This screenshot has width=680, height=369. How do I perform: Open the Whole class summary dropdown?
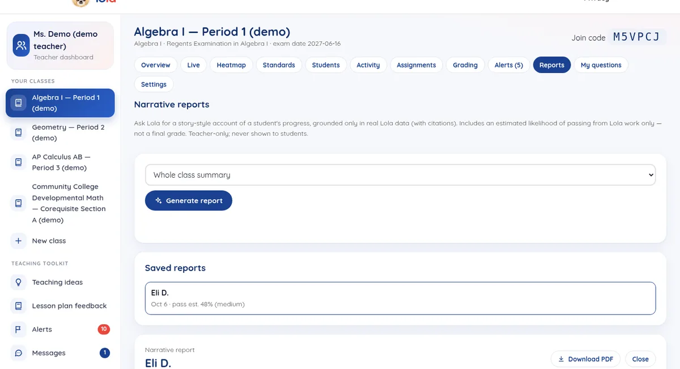(400, 175)
